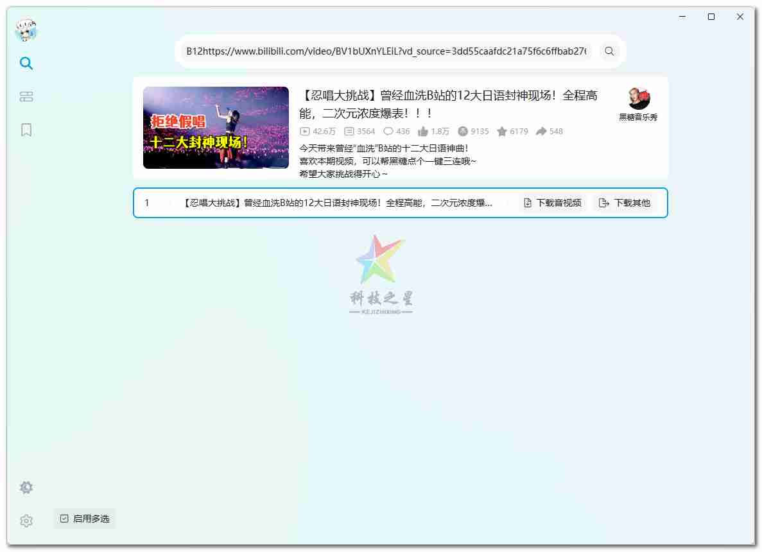762x552 pixels.
Task: Open the bookmarks sidebar icon
Action: pyautogui.click(x=26, y=130)
